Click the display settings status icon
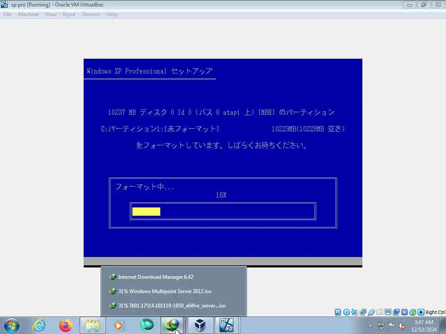The width and height of the screenshot is (446, 334). point(388,312)
